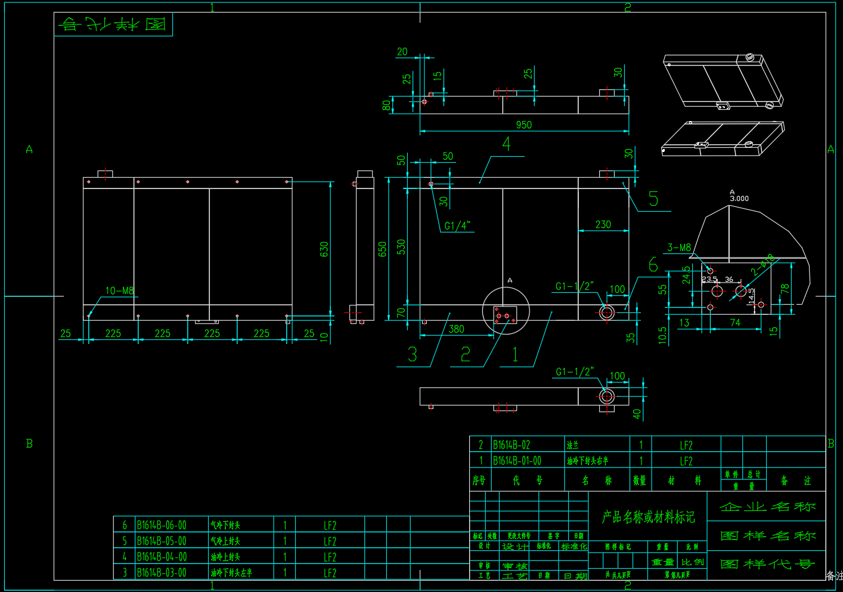Click the 10-M8 hole callout text
Image resolution: width=843 pixels, height=592 pixels.
coord(119,291)
